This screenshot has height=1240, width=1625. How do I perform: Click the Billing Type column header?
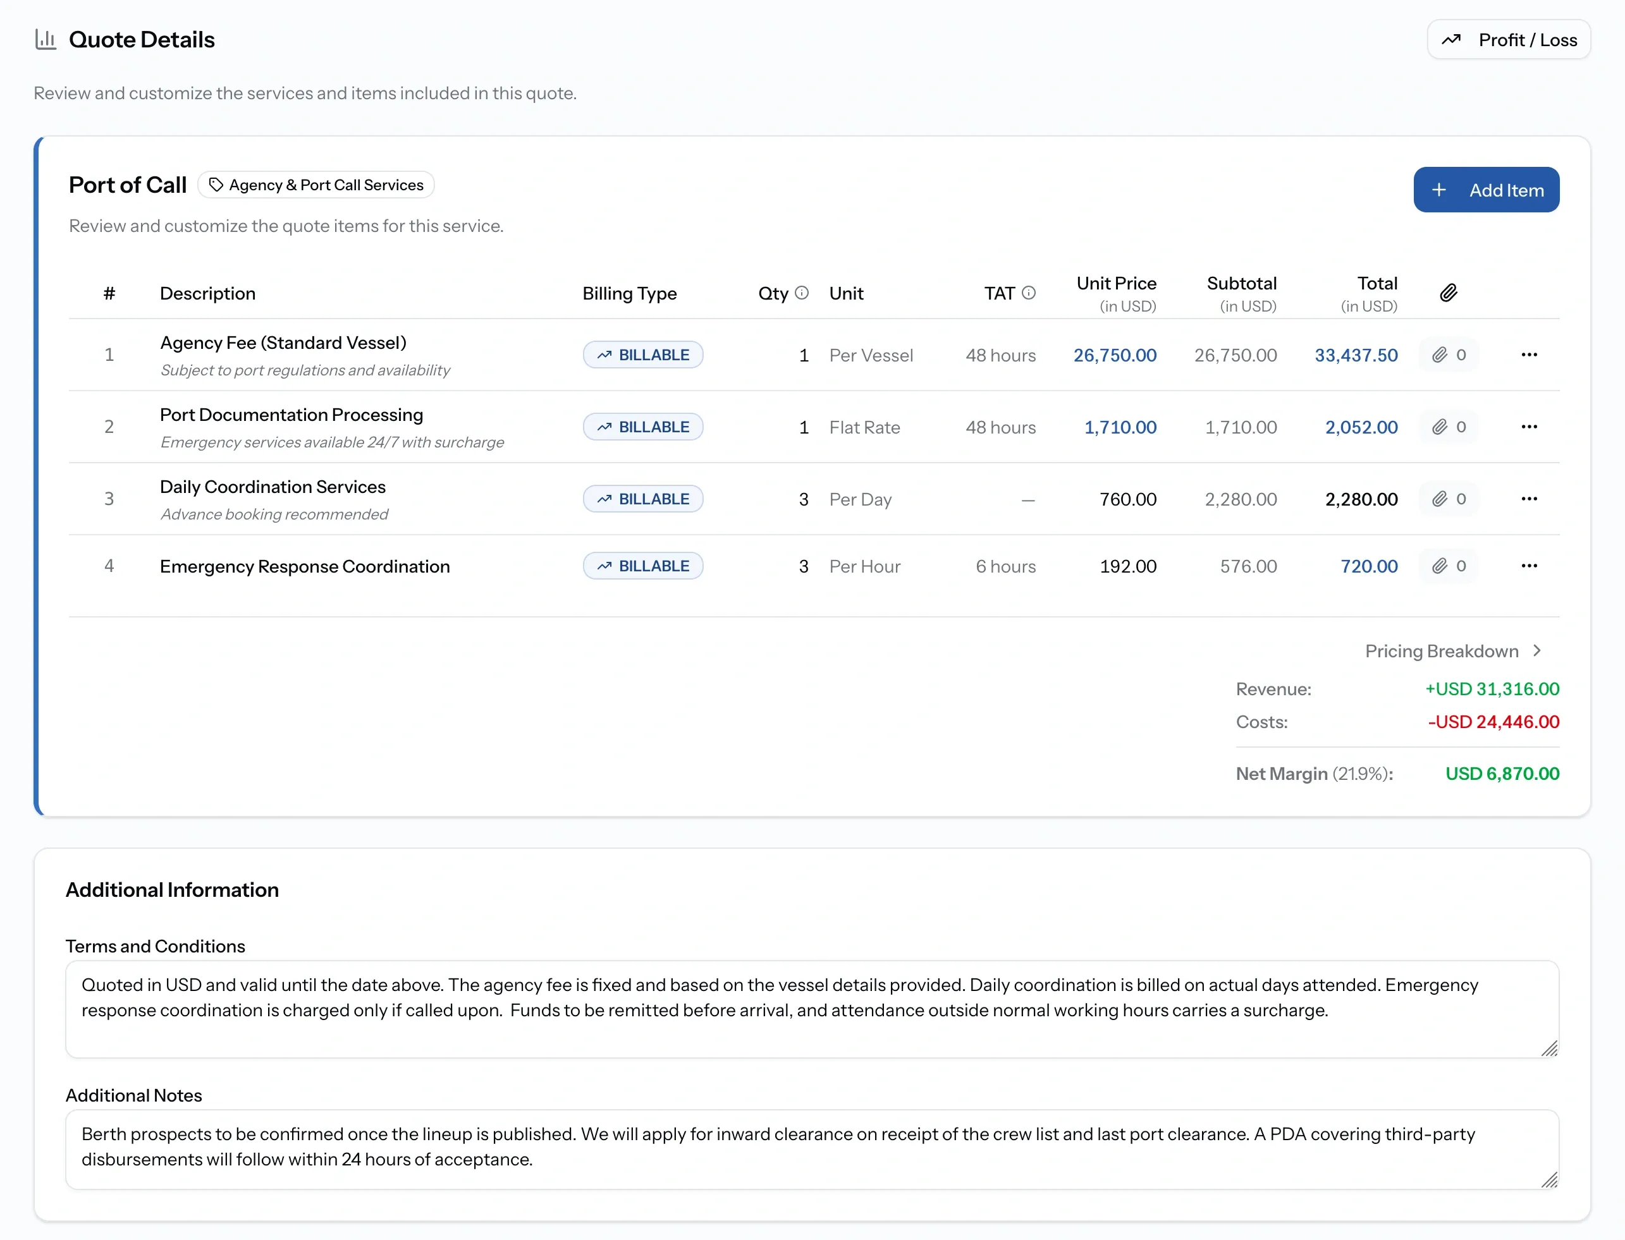(x=629, y=293)
